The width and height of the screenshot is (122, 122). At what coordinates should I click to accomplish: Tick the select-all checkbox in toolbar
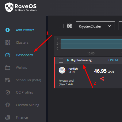pos(61,26)
